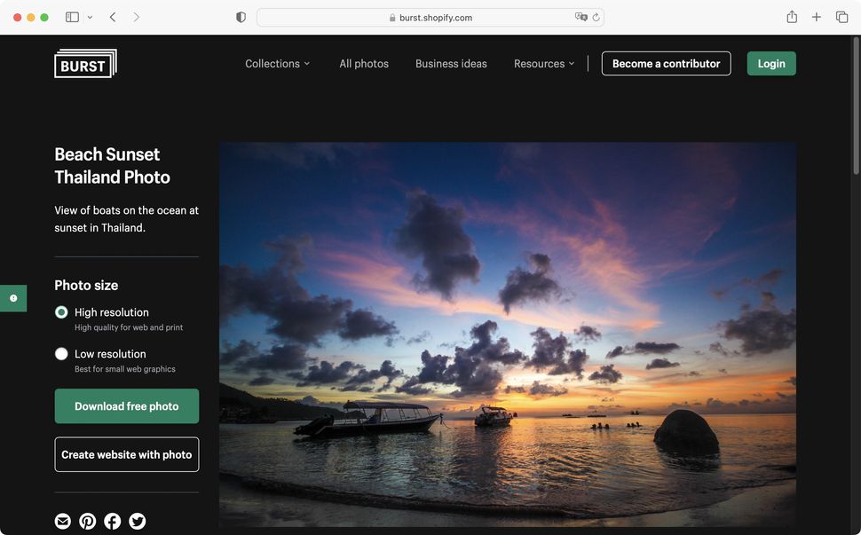Open a new Safari tab

(816, 16)
